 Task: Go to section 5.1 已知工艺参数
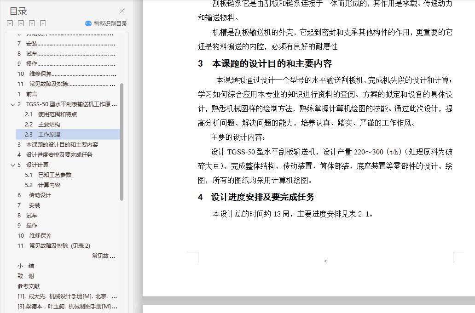coord(48,175)
